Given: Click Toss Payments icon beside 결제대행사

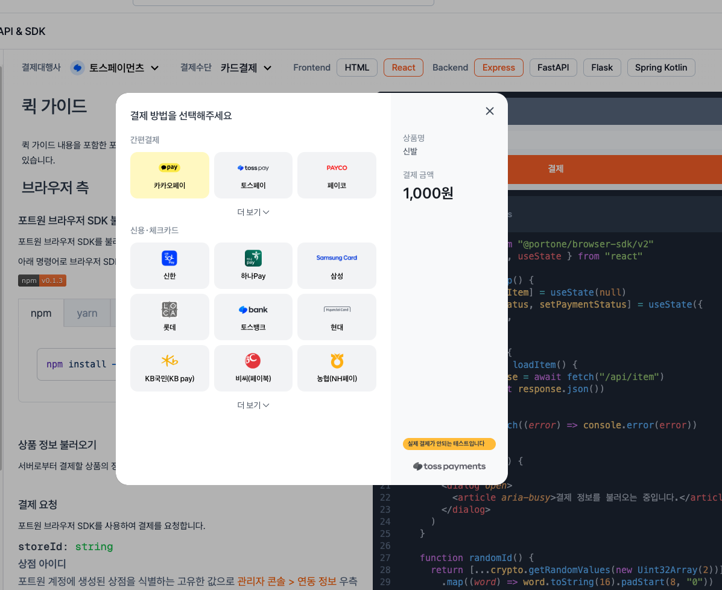Looking at the screenshot, I should pos(77,68).
